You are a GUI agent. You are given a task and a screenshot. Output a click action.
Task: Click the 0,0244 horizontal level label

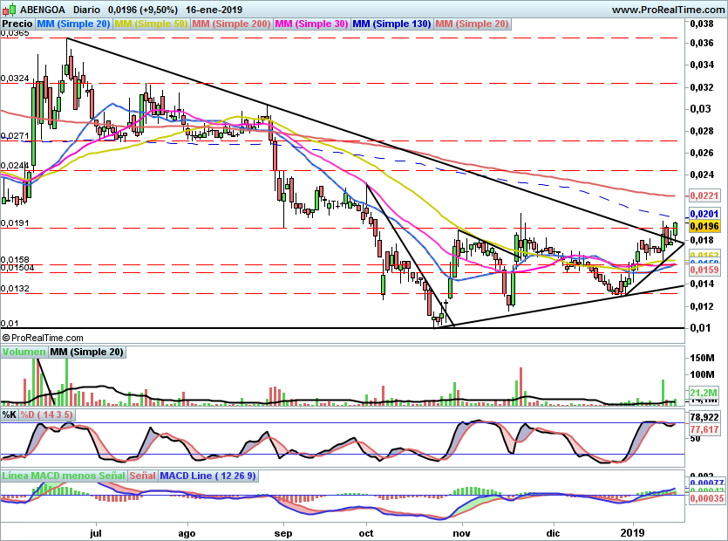tap(15, 166)
